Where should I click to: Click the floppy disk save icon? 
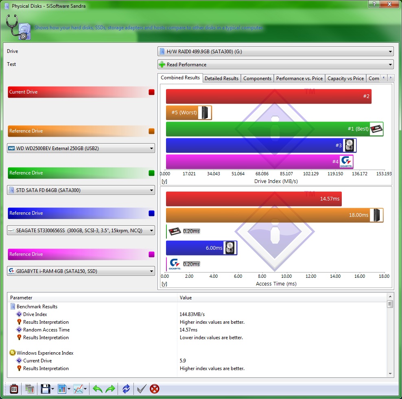(x=46, y=389)
